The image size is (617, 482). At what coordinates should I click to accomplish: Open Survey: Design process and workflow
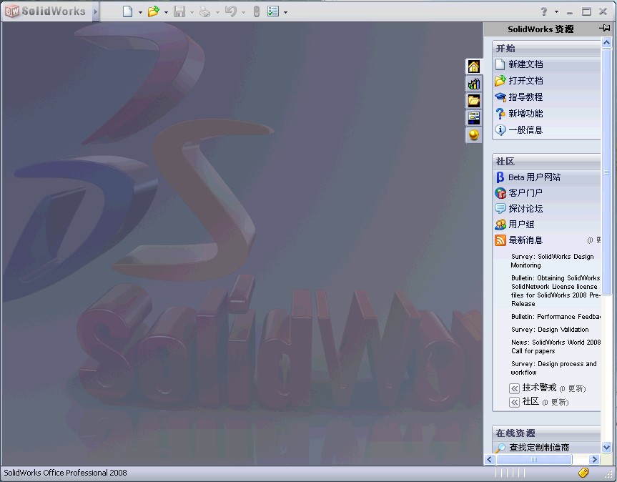point(553,368)
